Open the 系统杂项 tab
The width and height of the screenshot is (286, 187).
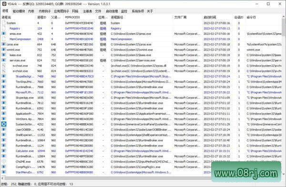click(x=138, y=11)
